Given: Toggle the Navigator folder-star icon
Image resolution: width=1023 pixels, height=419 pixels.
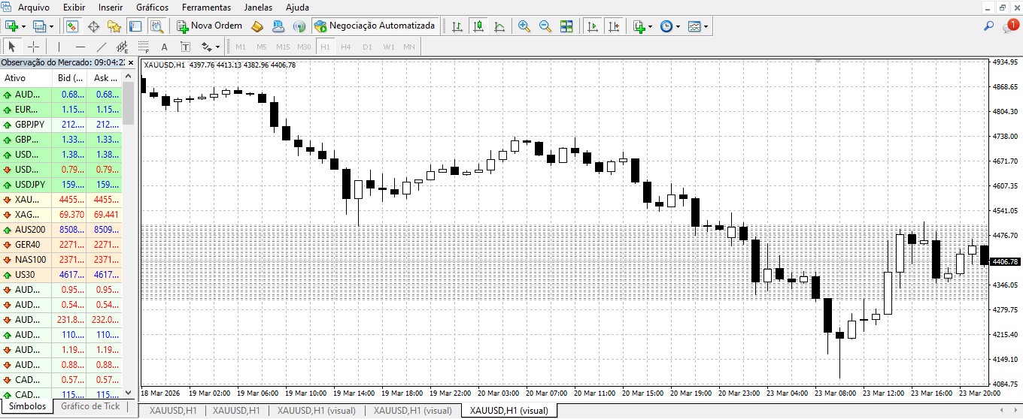Looking at the screenshot, I should (114, 26).
